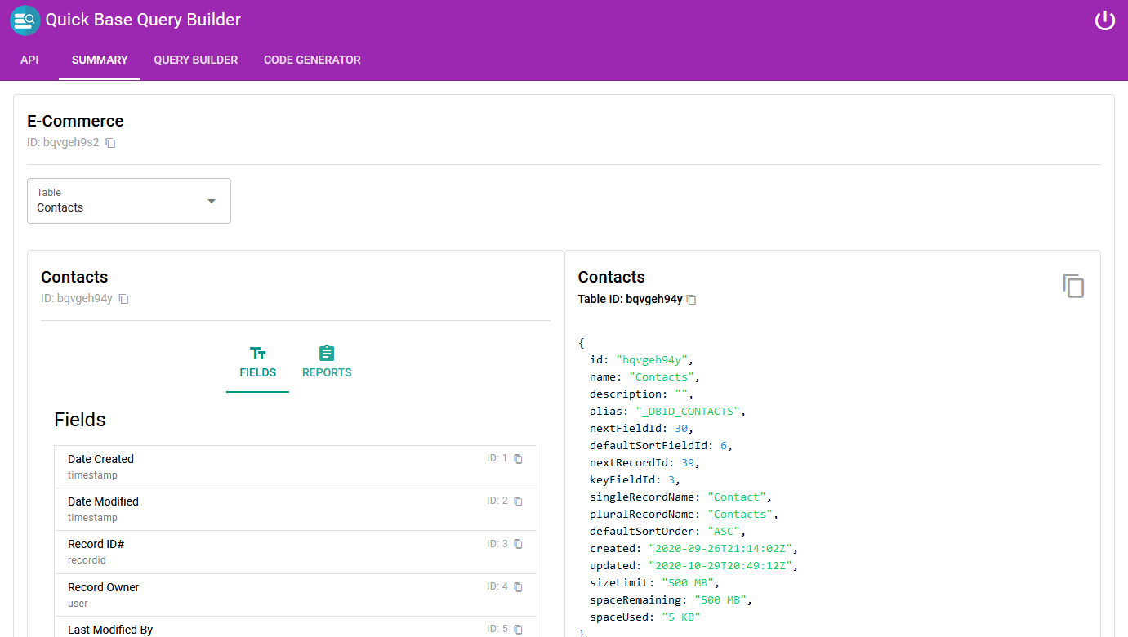Click the Quick Base Query Builder logo icon
Viewport: 1128px width, 637px height.
[25, 20]
